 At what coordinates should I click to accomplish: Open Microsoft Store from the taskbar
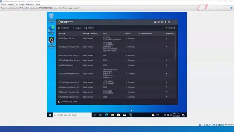click(x=118, y=115)
